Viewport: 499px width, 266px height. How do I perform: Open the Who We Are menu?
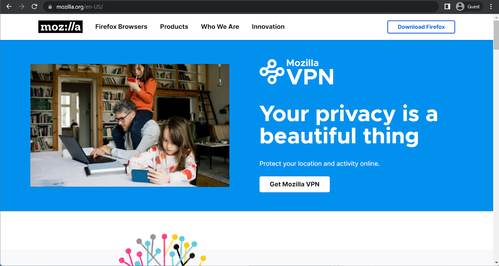(x=220, y=27)
